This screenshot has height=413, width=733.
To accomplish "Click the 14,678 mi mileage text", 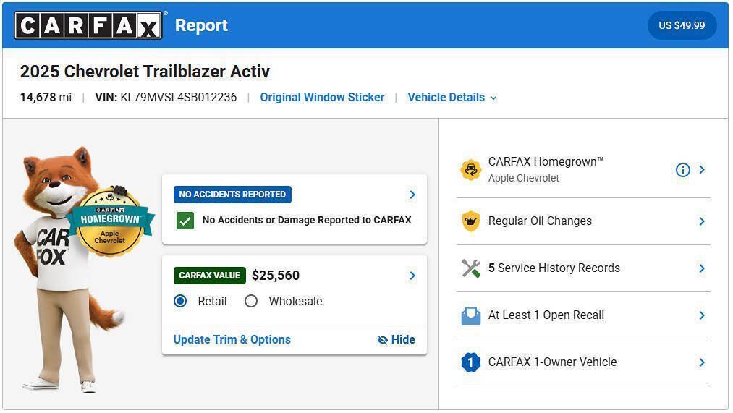I will (46, 97).
